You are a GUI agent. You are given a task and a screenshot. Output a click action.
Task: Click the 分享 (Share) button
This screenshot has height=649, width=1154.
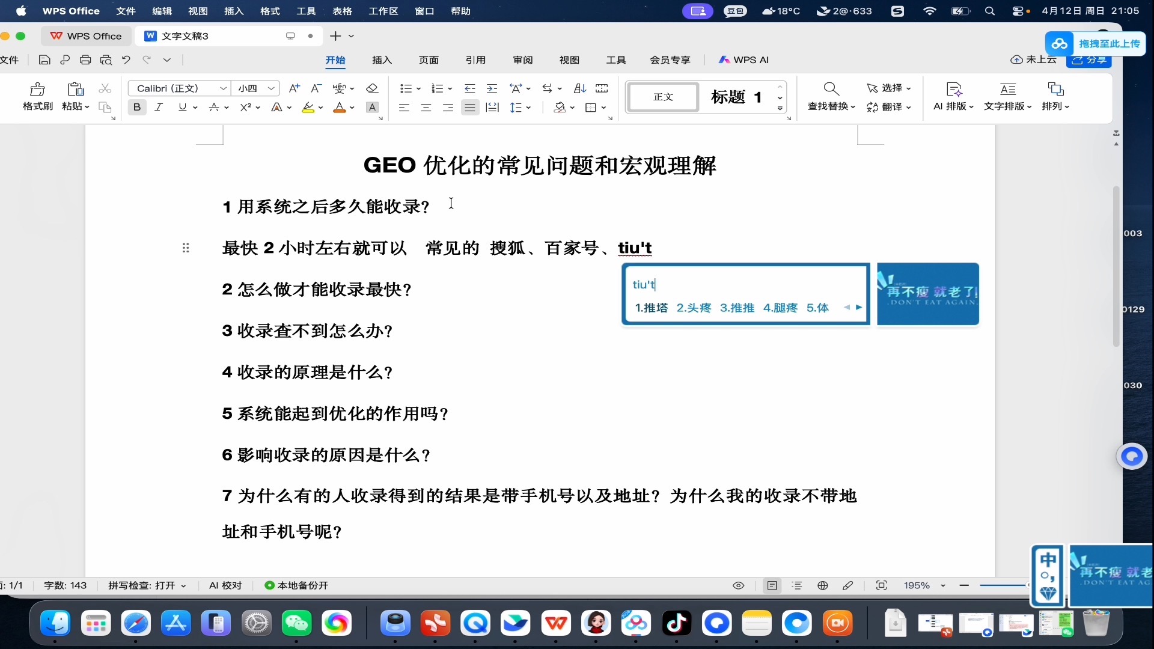1089,60
